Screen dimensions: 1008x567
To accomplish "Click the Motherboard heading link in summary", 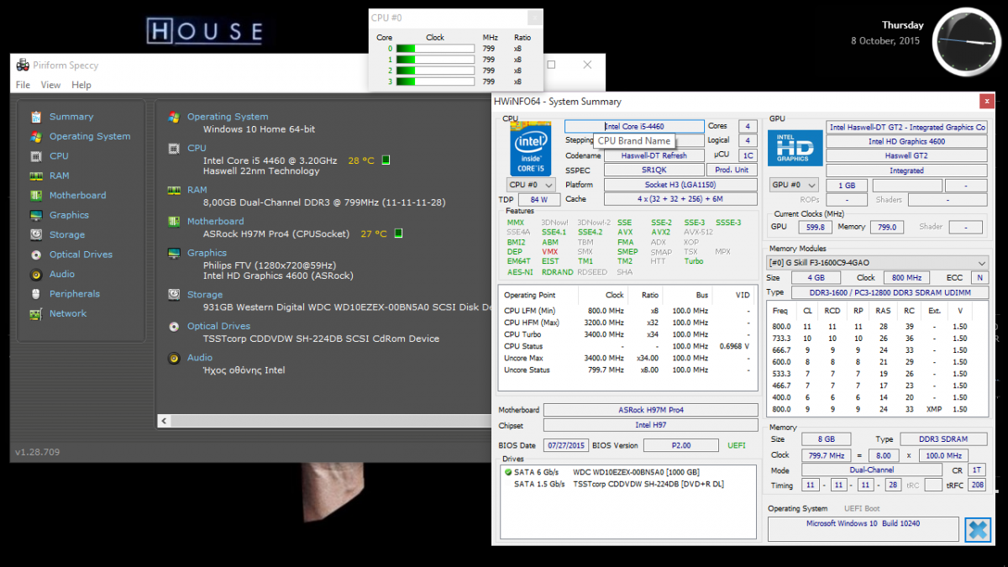I will pos(216,222).
